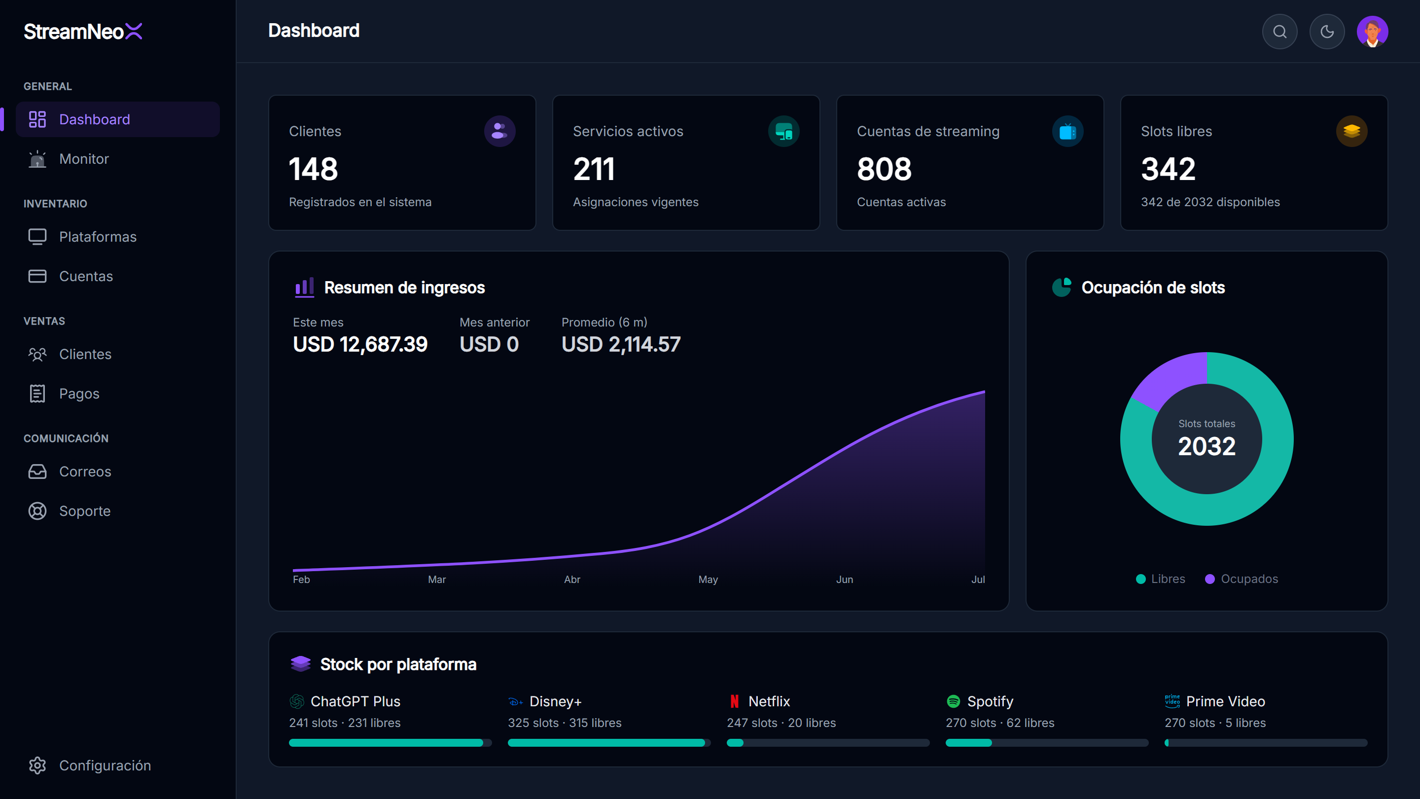Click the Netflix stock progress bar

pyautogui.click(x=828, y=743)
